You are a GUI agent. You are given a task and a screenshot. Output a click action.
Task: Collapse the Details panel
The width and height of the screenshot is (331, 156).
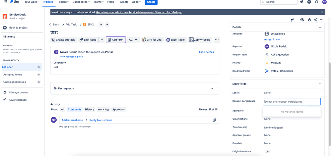[320, 27]
